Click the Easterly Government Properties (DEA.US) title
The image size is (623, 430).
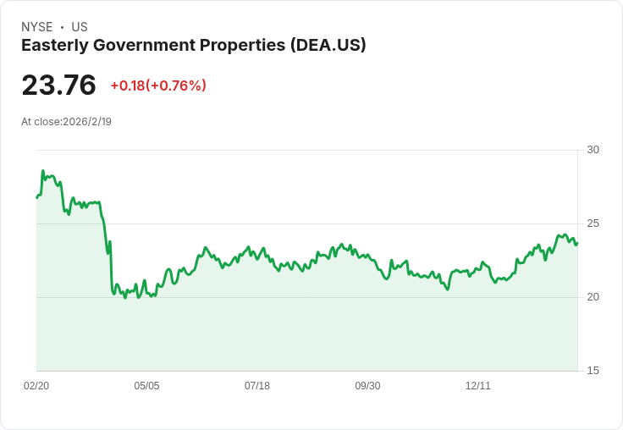tap(194, 46)
